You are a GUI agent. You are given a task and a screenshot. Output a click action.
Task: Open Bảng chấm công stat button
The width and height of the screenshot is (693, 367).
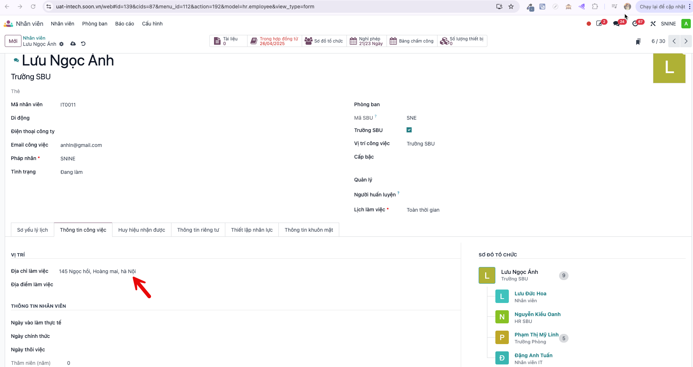point(412,41)
